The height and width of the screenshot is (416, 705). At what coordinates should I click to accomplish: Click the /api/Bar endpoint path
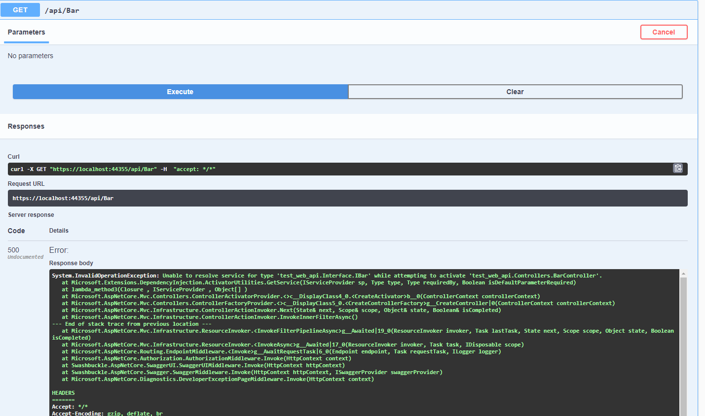(x=62, y=10)
